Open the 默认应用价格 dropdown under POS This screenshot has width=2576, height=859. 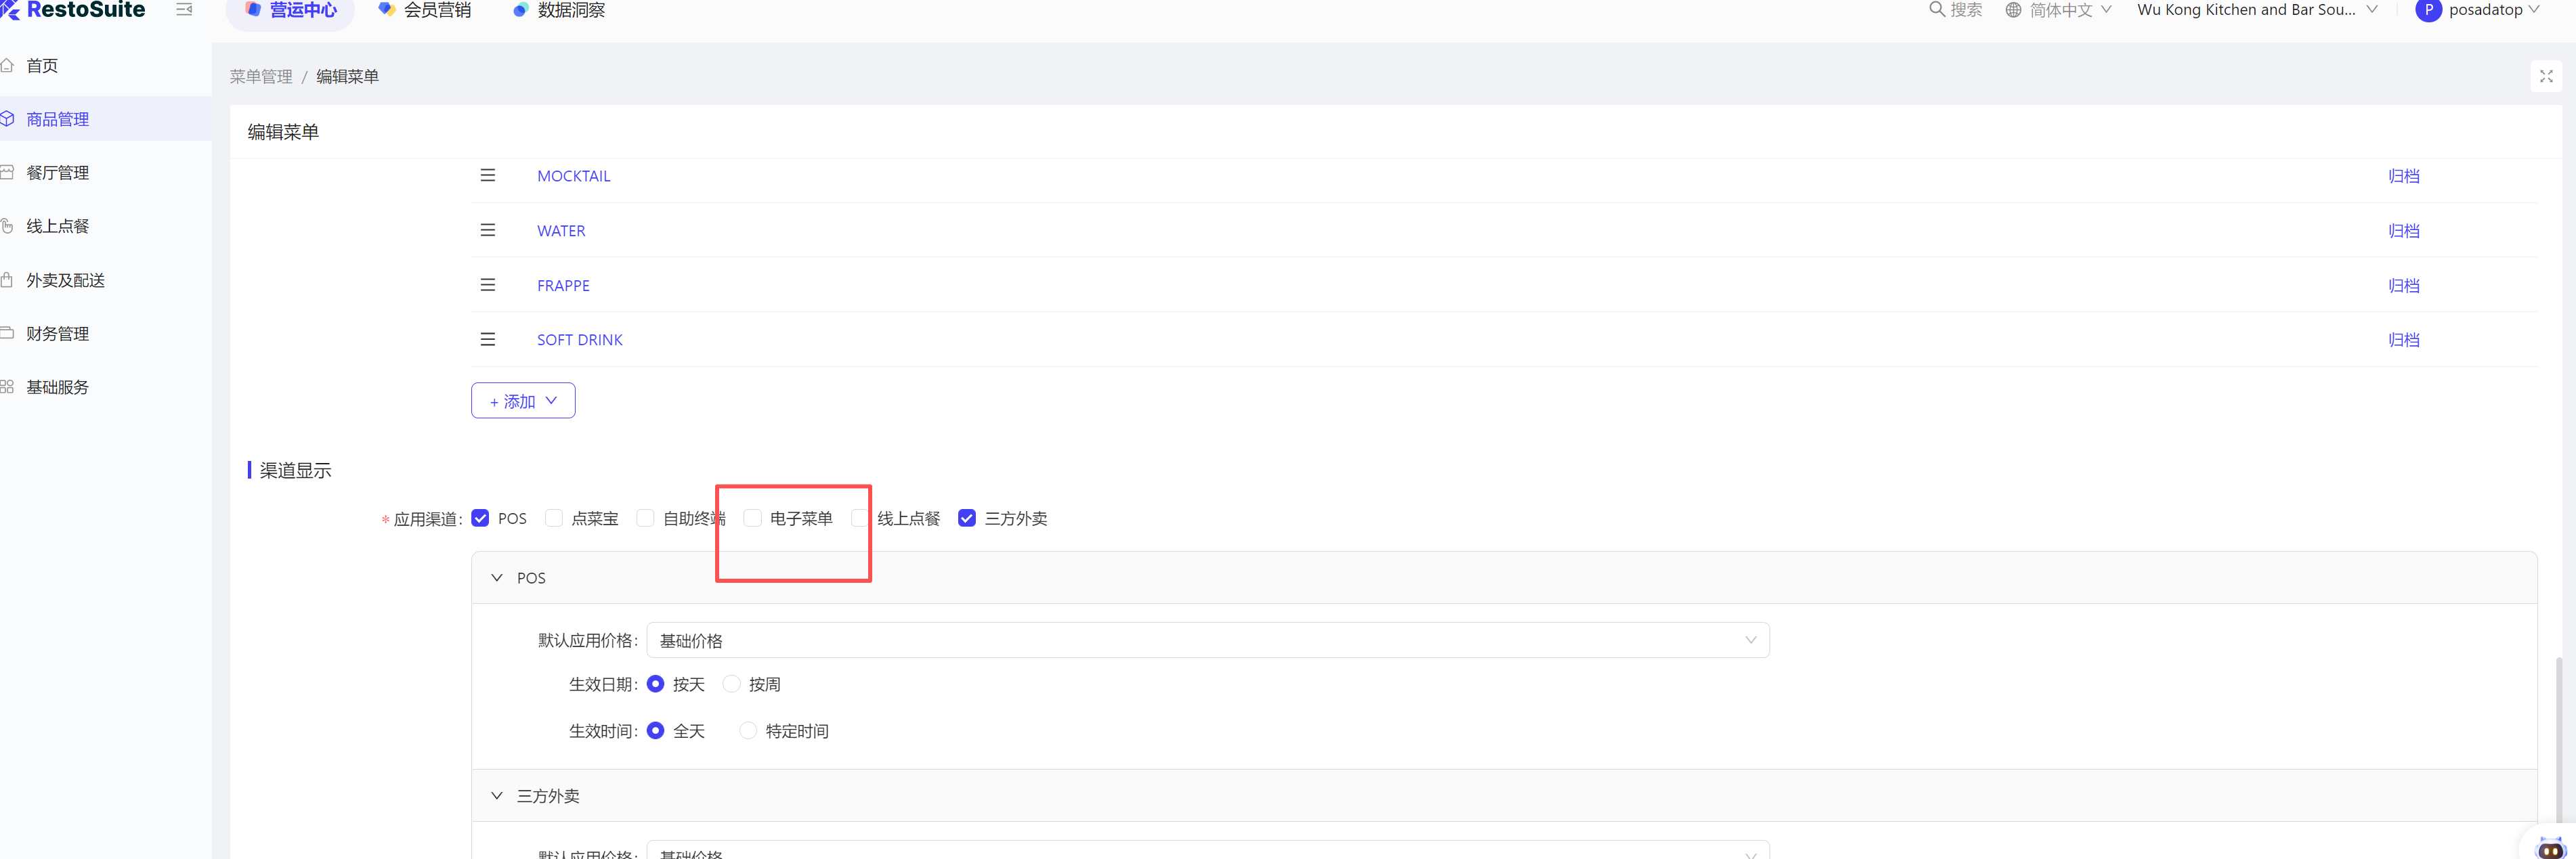pos(1207,640)
